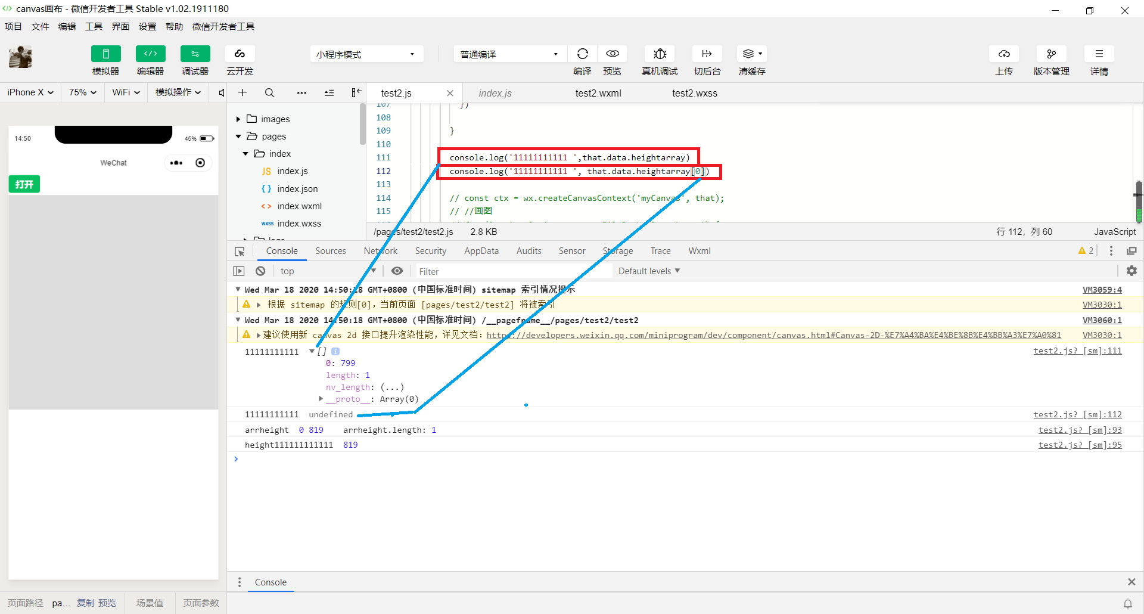Open index.wxss in the file tree
This screenshot has width=1144, height=614.
coord(299,224)
